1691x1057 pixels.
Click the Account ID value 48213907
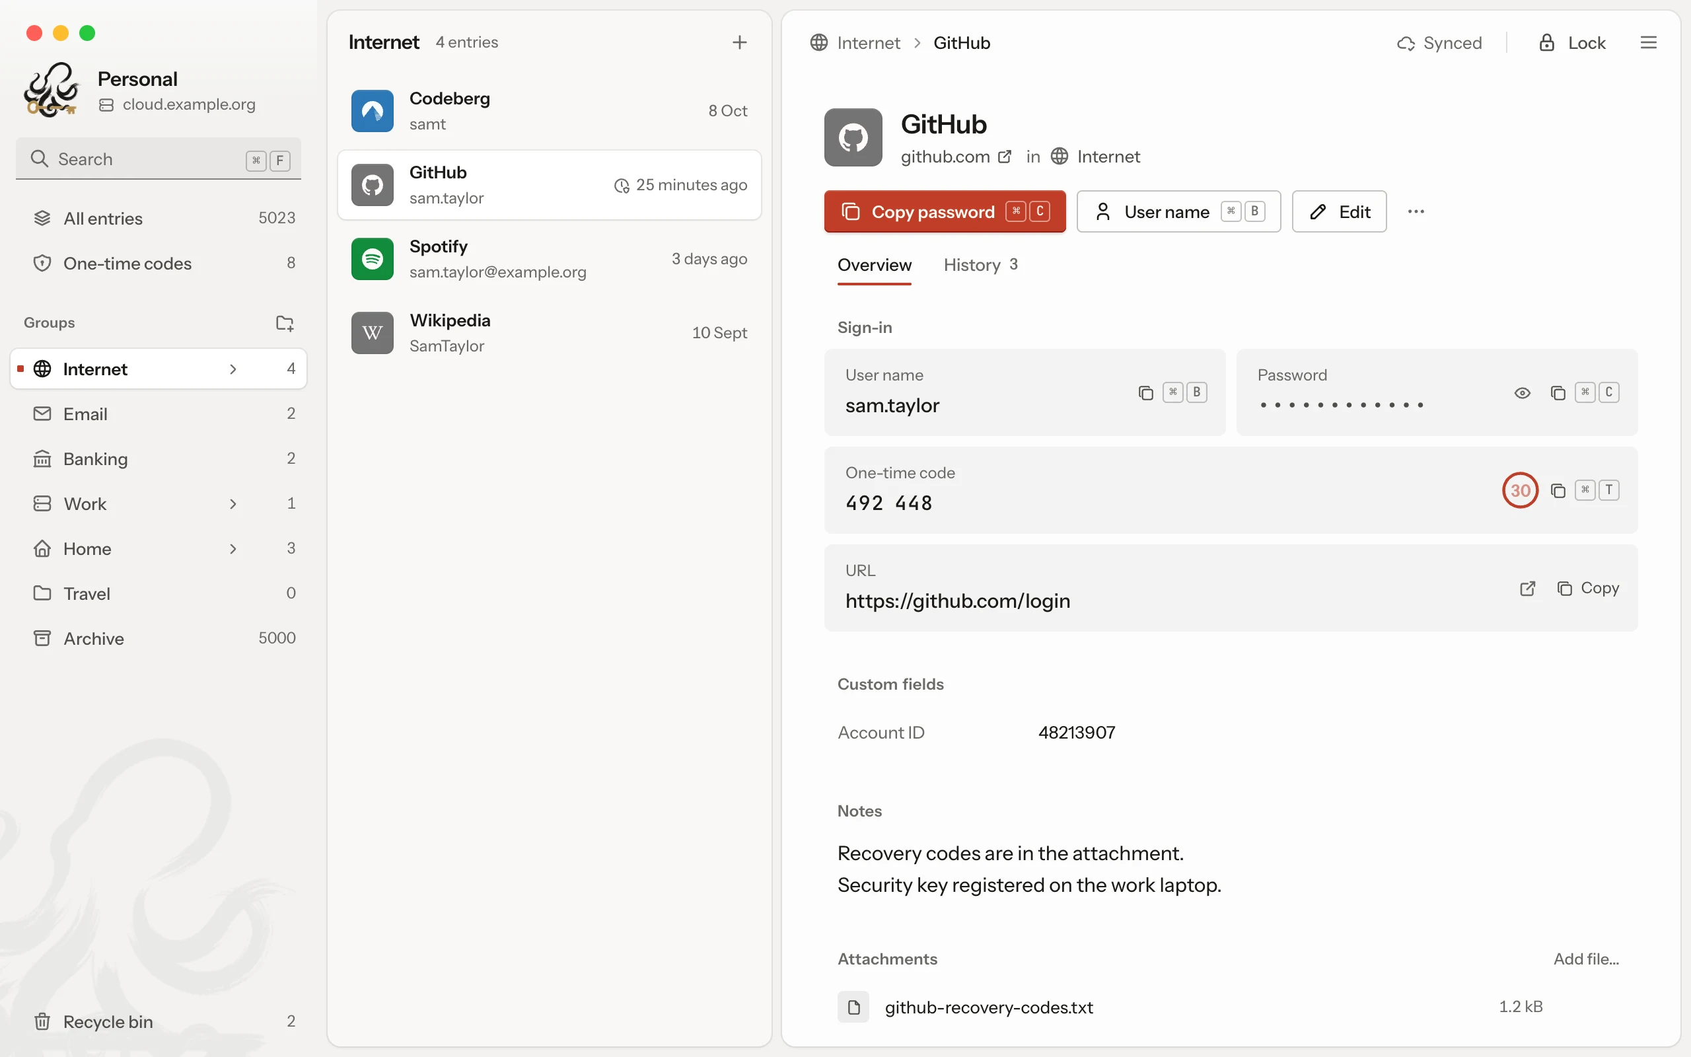tap(1077, 733)
